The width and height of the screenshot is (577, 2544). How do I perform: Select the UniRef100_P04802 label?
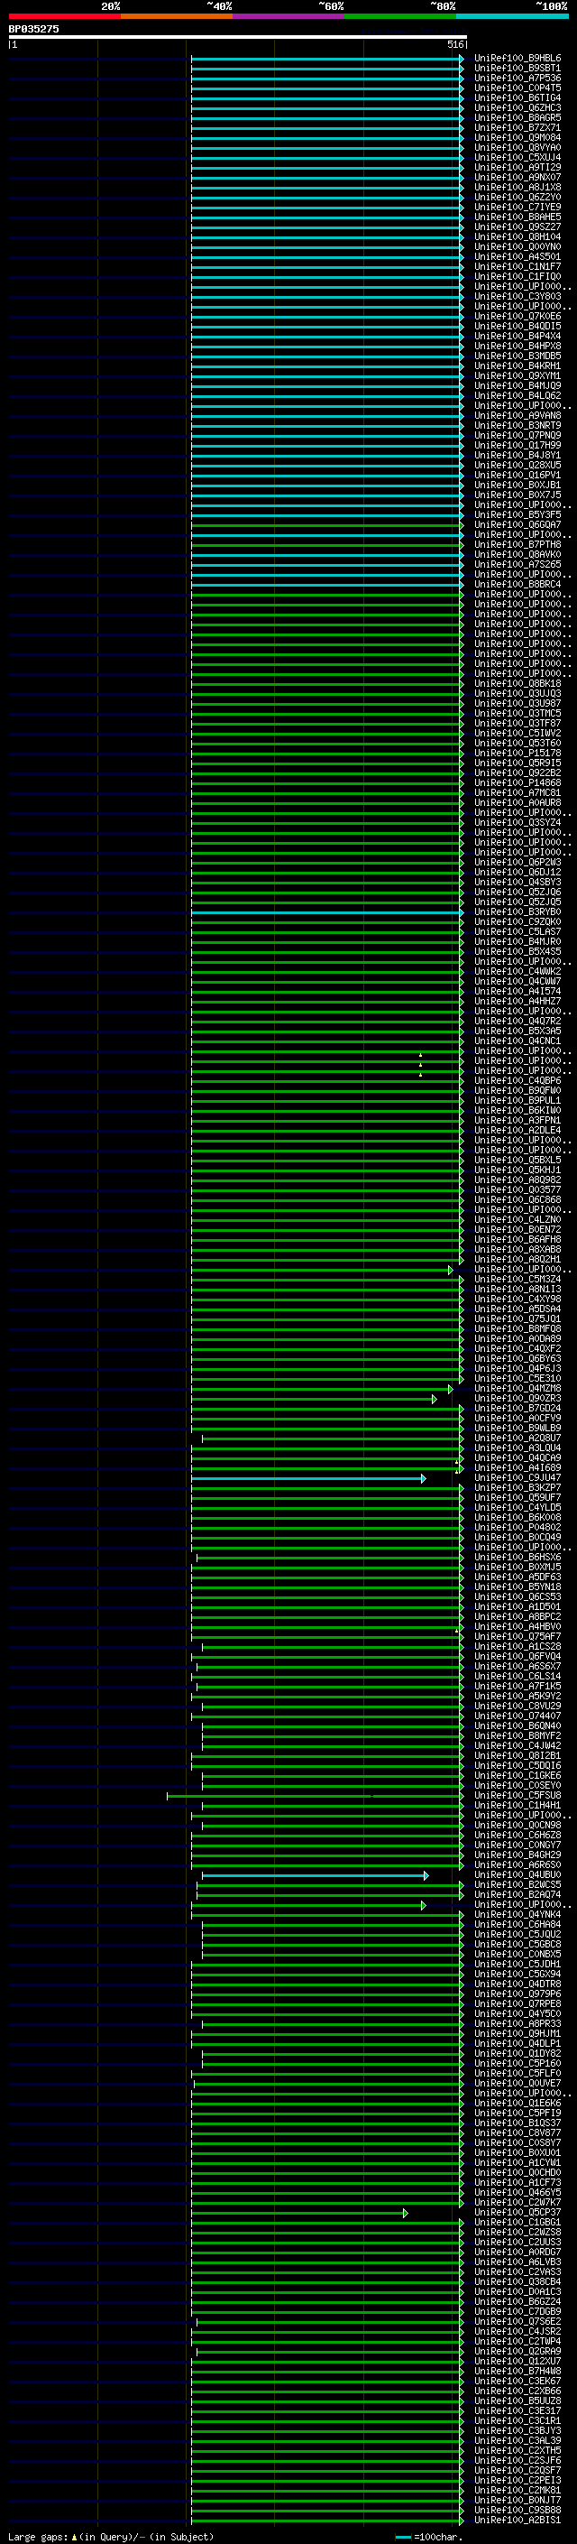517,1528
